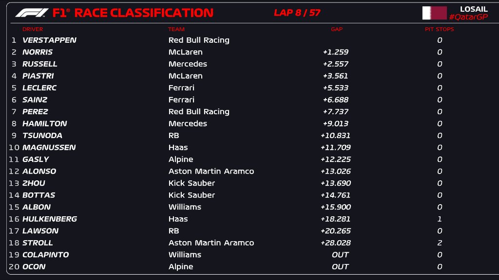Click Kick Sauber team beside ZHOU
Viewport: 499px width, 280px height.
pos(192,183)
